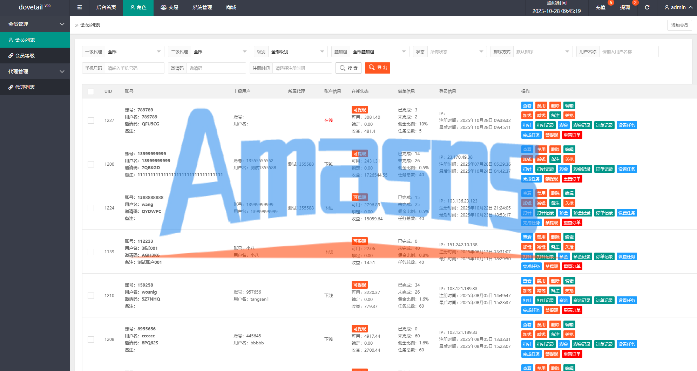The width and height of the screenshot is (697, 371).
Task: Open the 后台首页 top menu
Action: [x=106, y=7]
